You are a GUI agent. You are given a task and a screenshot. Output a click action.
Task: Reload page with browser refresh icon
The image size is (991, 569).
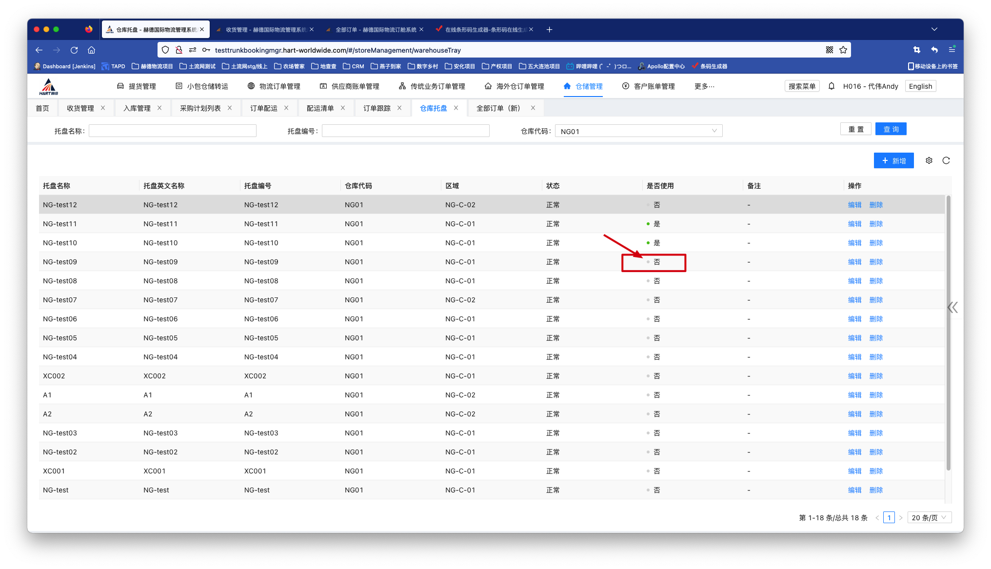coord(74,50)
